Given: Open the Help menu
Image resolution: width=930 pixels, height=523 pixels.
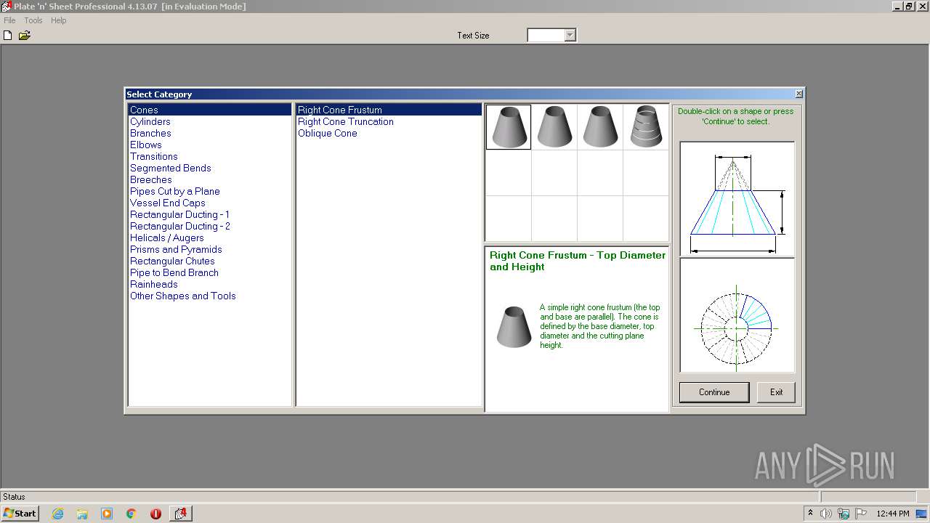Looking at the screenshot, I should pos(59,20).
